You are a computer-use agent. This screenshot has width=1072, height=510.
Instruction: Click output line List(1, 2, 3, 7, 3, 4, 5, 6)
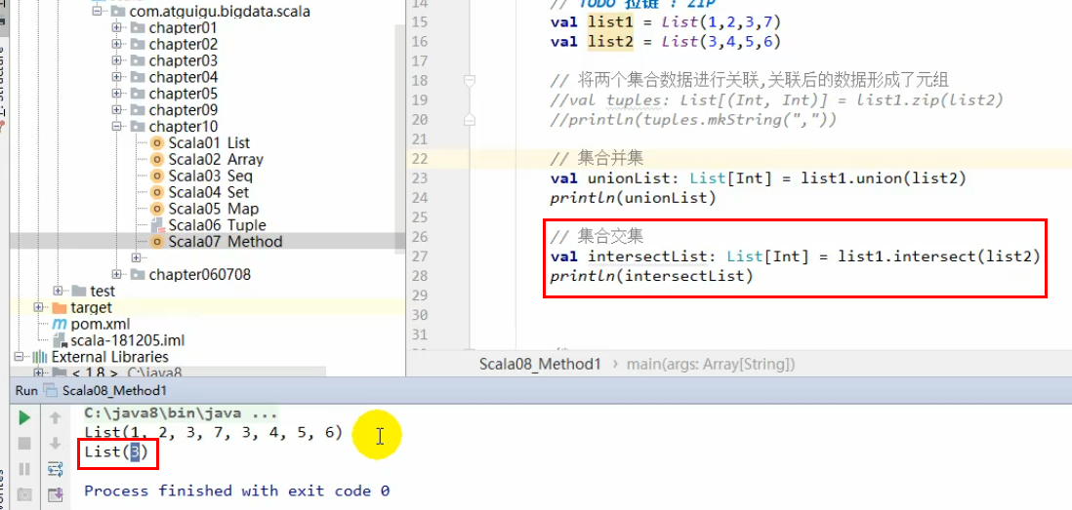[x=213, y=432]
